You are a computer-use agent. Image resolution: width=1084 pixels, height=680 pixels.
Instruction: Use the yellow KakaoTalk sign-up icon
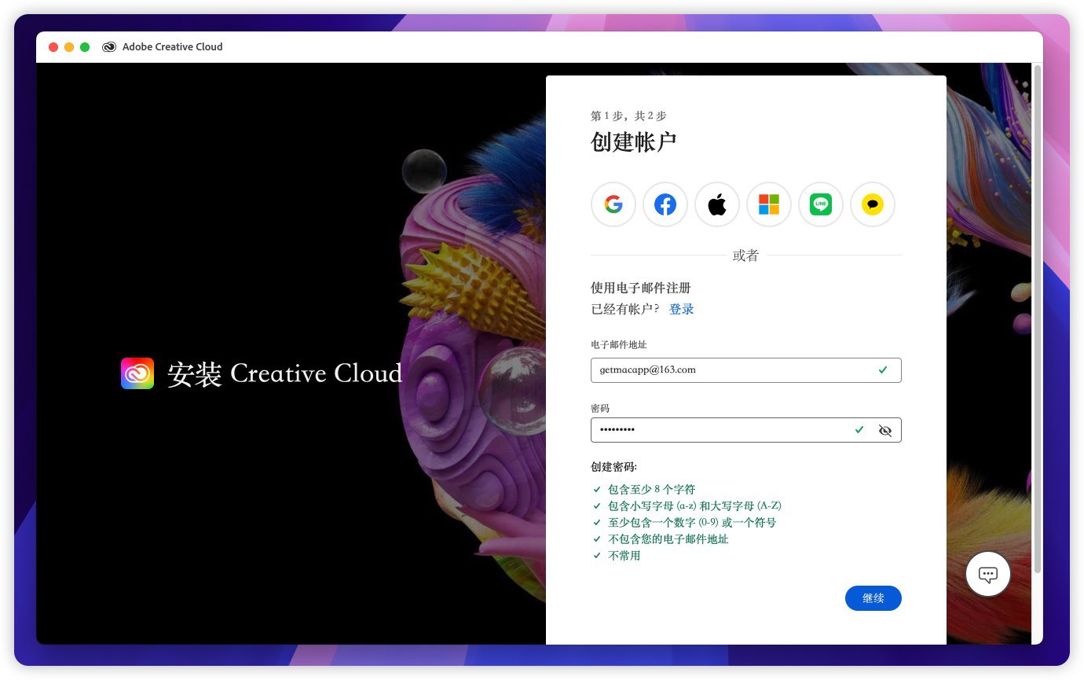coord(873,205)
